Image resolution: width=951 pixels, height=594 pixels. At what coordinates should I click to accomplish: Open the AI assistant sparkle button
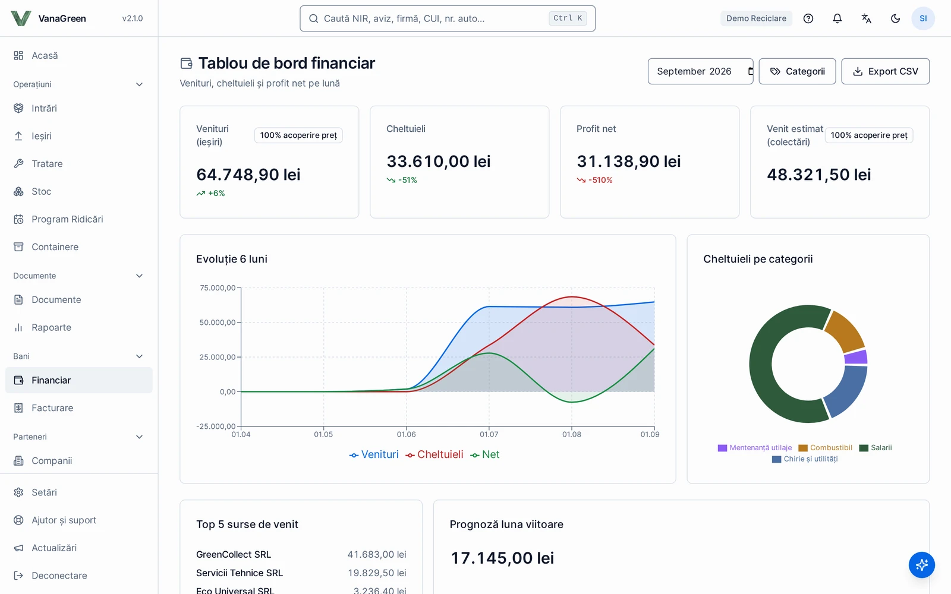click(x=922, y=564)
